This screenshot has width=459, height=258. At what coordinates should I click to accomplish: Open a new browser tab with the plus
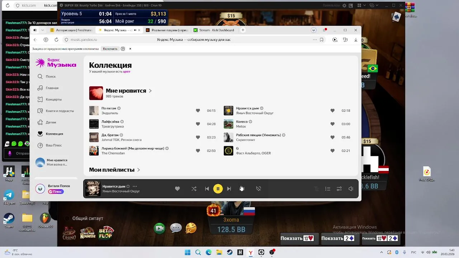tap(243, 30)
